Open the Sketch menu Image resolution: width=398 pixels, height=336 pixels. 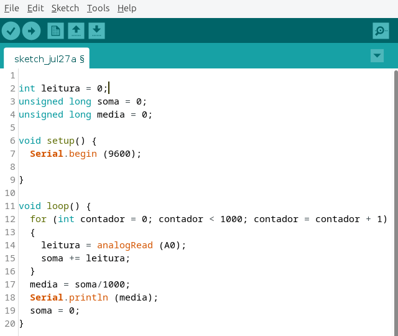pos(65,8)
